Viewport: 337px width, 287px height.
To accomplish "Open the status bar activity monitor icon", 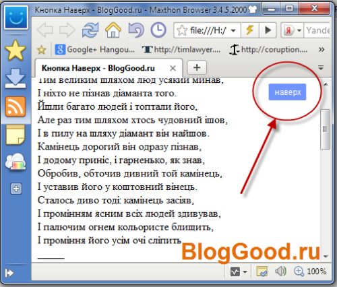I will (235, 272).
